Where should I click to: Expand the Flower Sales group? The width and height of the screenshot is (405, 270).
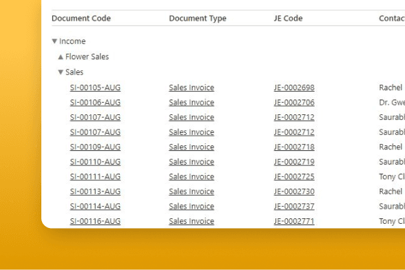click(61, 56)
